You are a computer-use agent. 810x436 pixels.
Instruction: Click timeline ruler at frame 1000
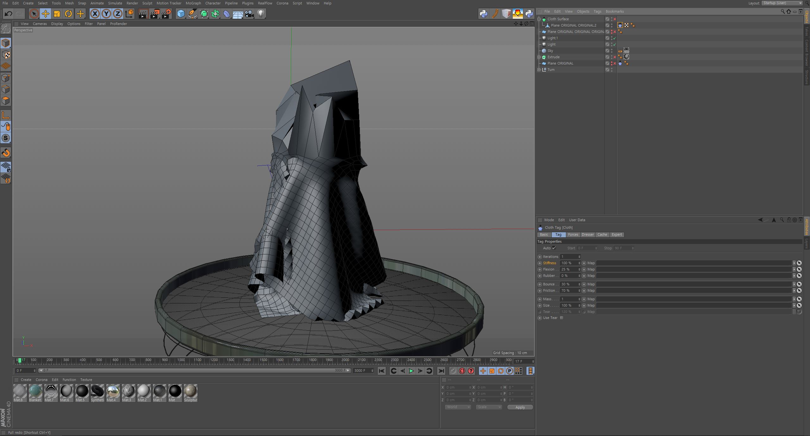point(181,360)
